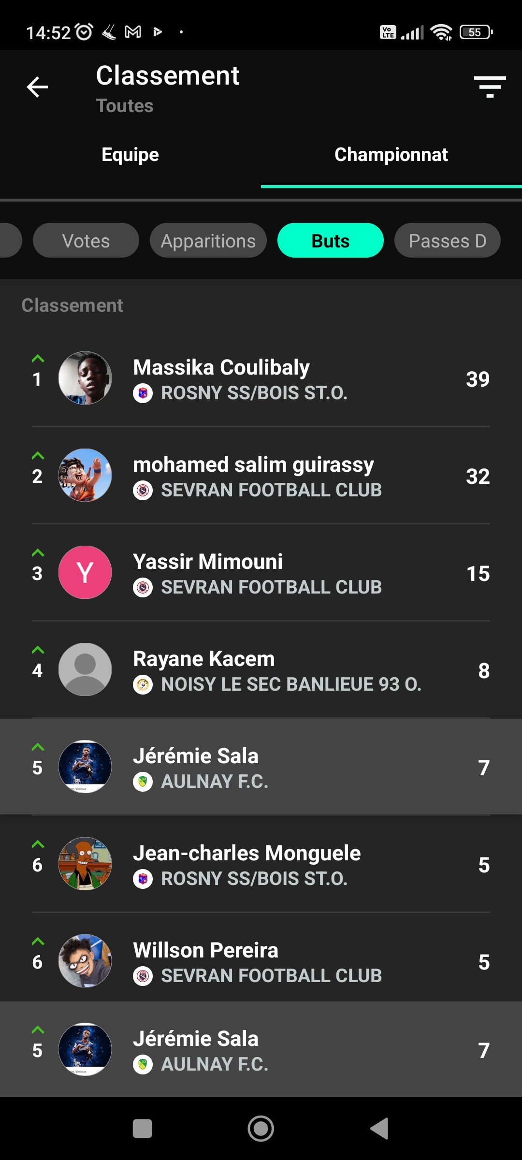Viewport: 522px width, 1160px height.
Task: Tap the Android recent apps square button
Action: [x=143, y=1129]
